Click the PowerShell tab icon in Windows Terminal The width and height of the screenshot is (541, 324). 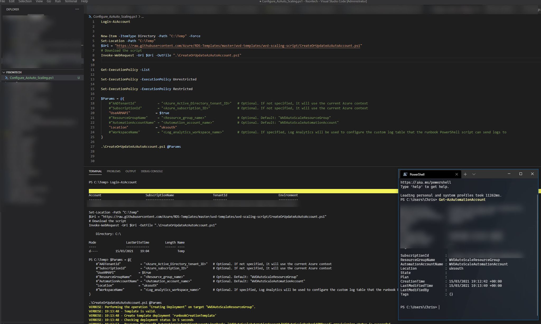pyautogui.click(x=405, y=174)
